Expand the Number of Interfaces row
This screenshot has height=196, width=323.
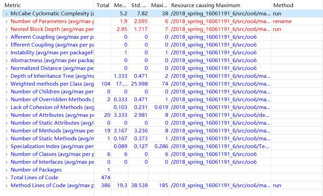(x=6, y=162)
